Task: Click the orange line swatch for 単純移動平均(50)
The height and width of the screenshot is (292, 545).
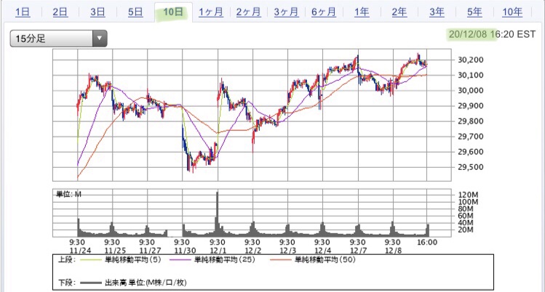Action: point(281,260)
